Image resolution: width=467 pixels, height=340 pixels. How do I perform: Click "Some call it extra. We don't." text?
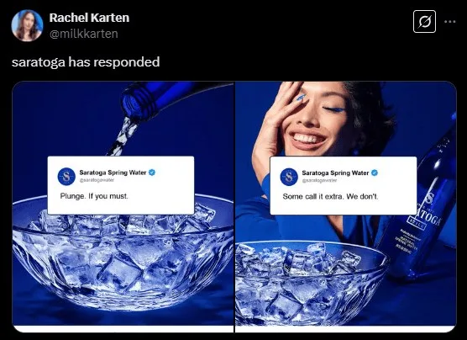[x=330, y=196]
